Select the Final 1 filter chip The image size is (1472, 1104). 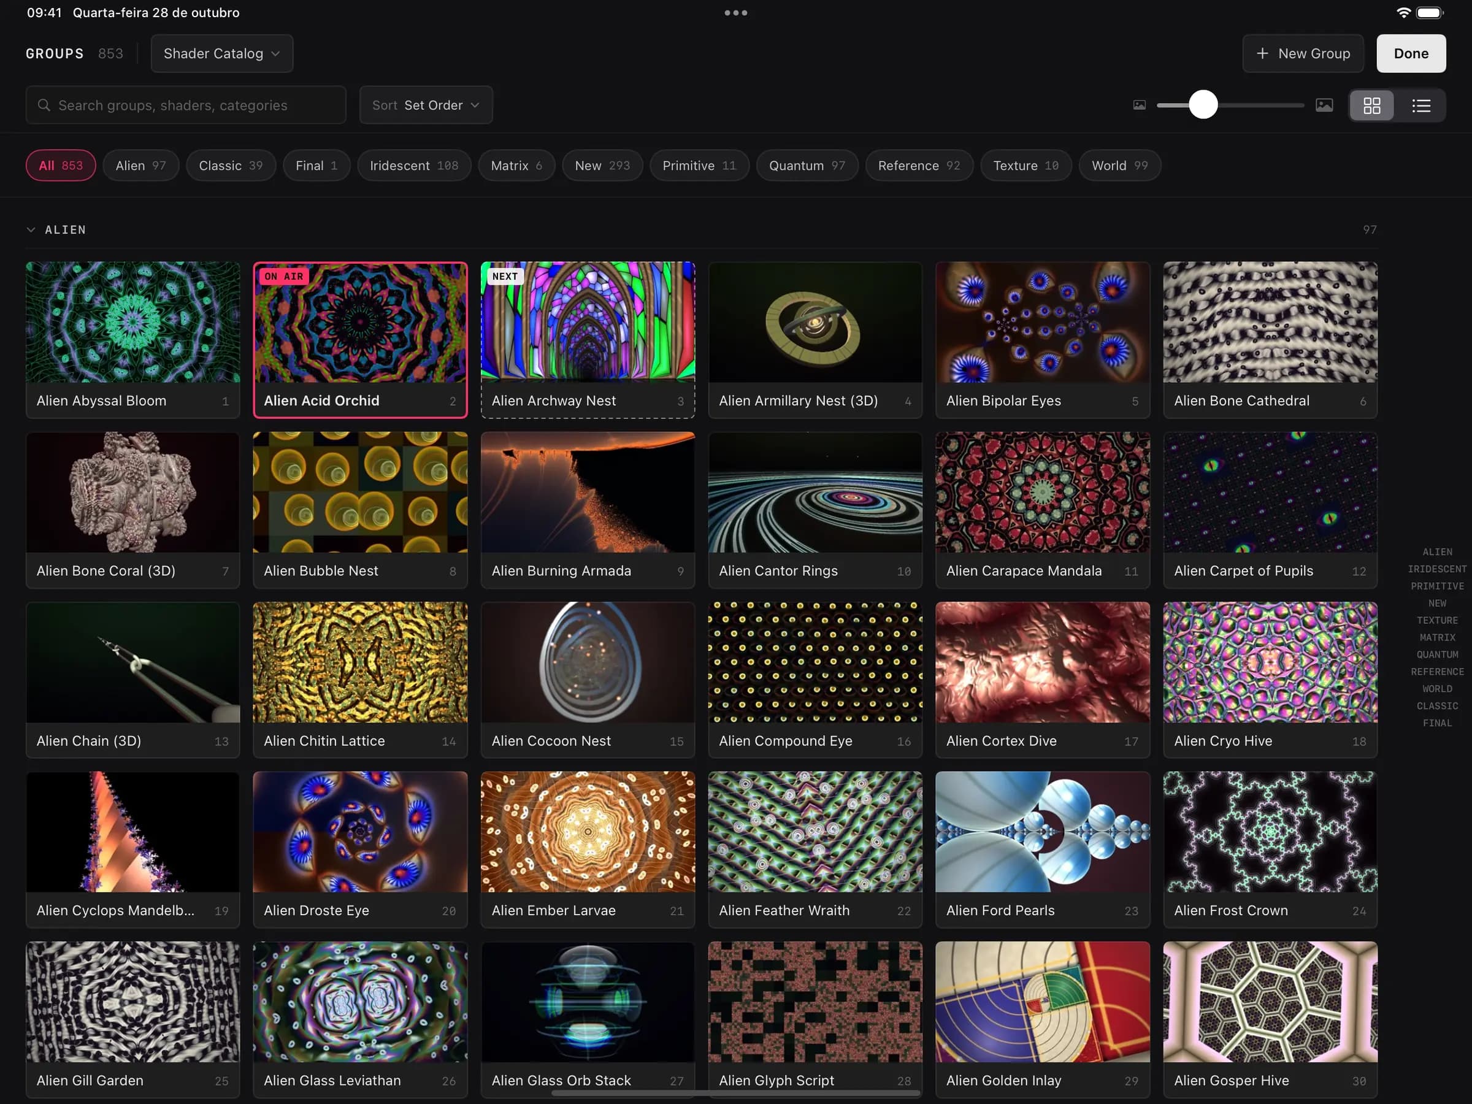pos(316,166)
